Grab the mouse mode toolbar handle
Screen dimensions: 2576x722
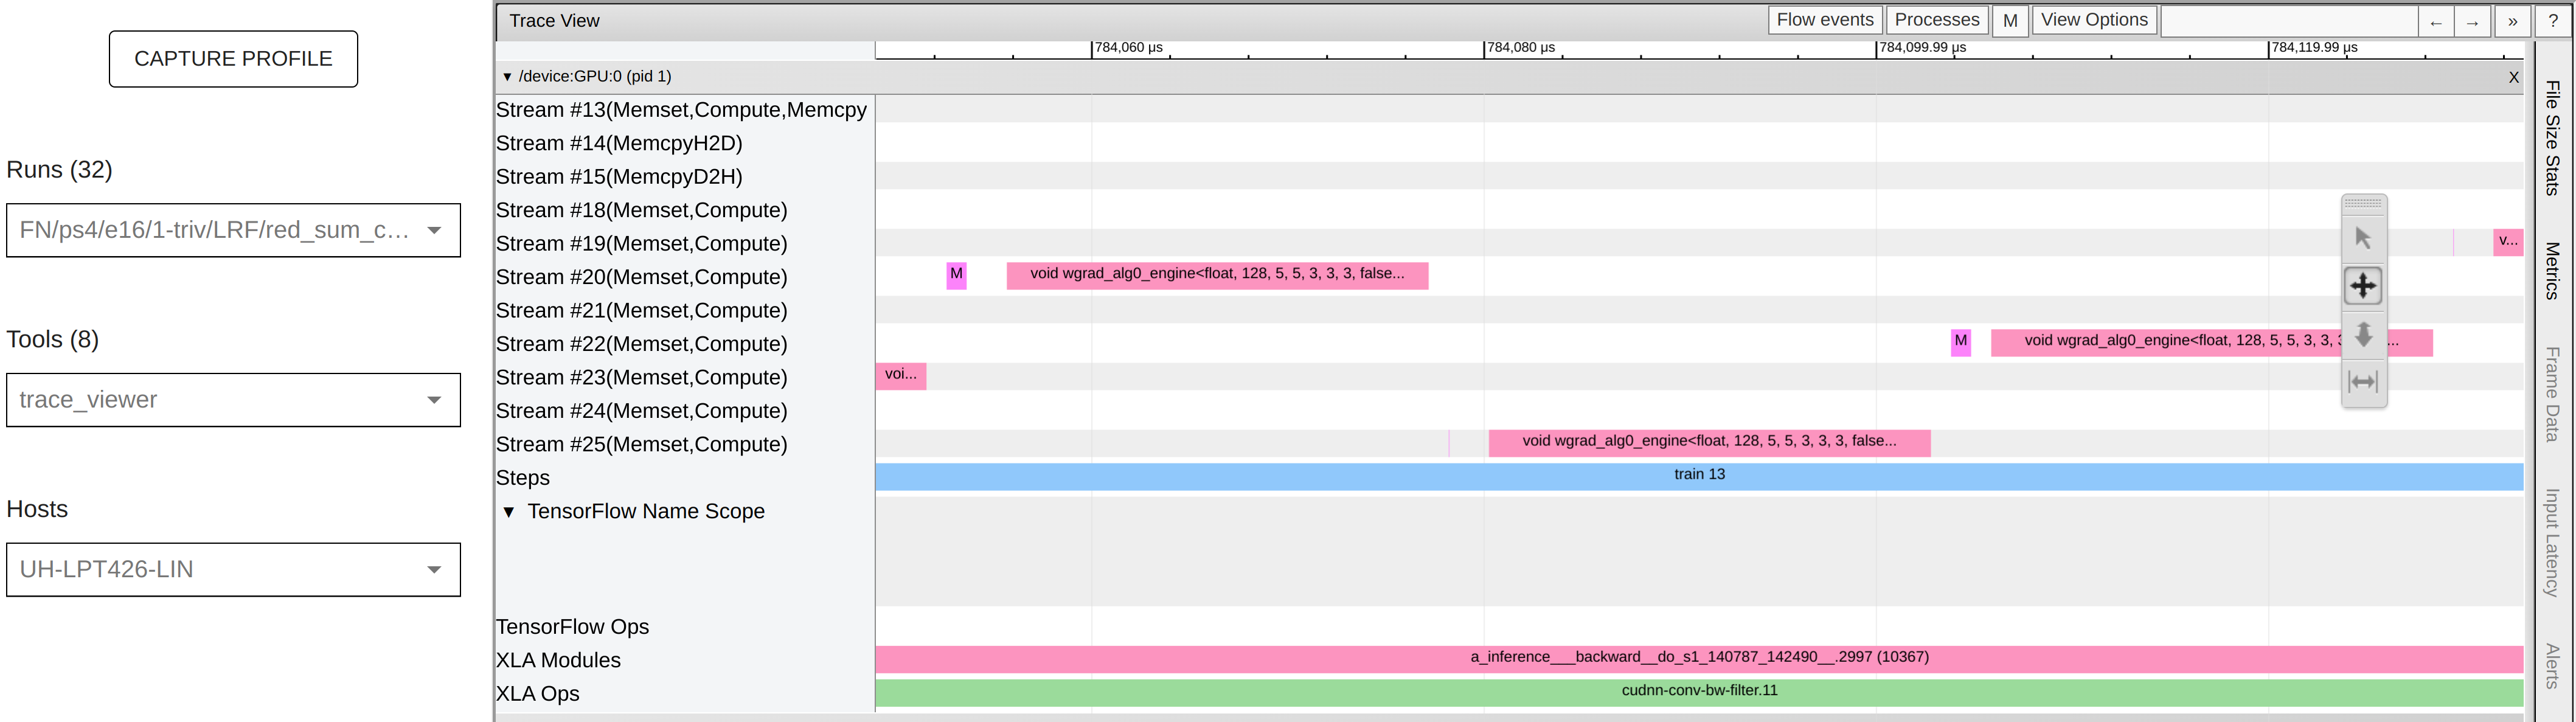pyautogui.click(x=2363, y=203)
